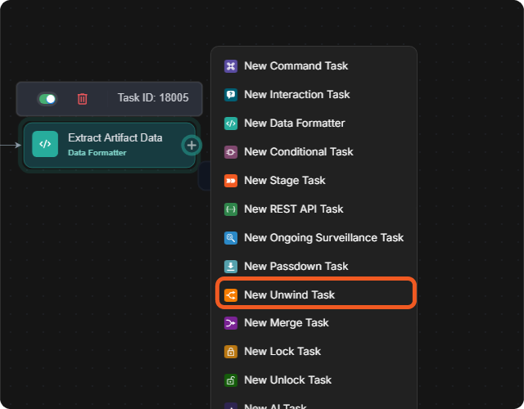Click the New Data Formatter icon in menu
This screenshot has width=524, height=409.
point(231,124)
